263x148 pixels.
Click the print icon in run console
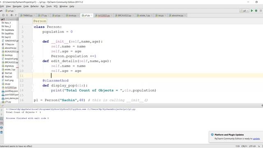click(x=2, y=128)
